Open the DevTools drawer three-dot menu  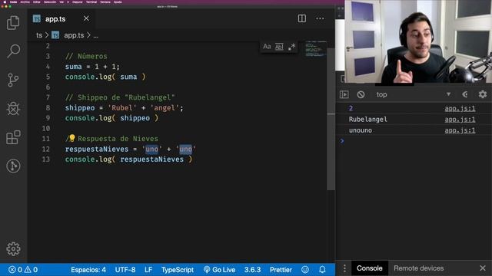click(x=344, y=268)
